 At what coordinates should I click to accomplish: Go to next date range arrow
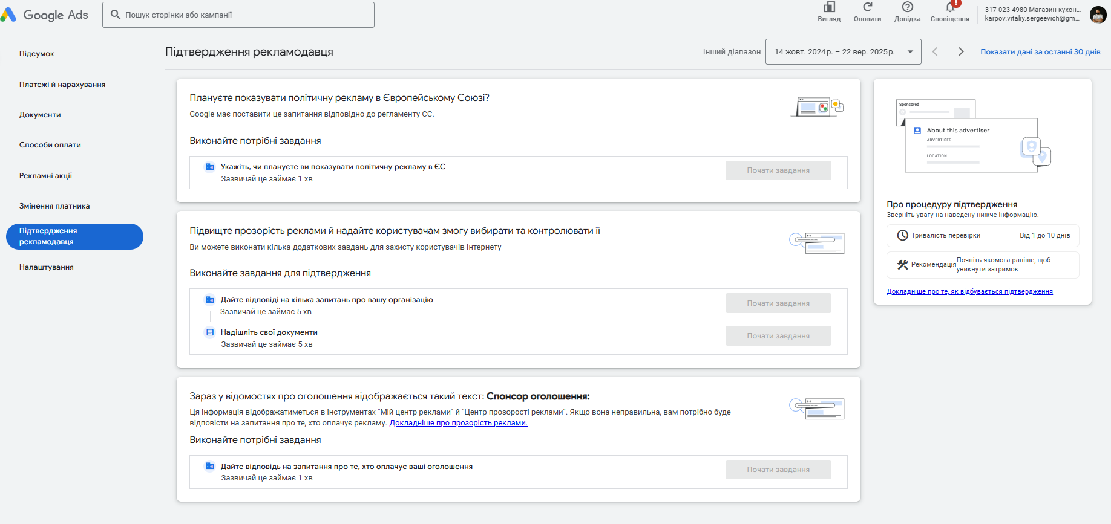(x=961, y=52)
